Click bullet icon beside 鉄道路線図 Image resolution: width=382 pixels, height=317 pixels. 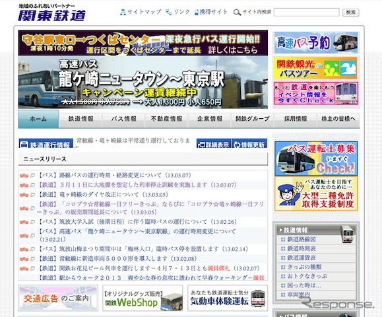pos(283,240)
